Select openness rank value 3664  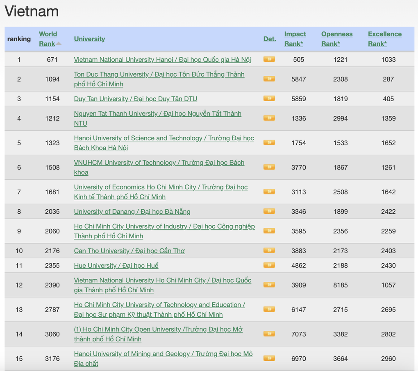pos(341,358)
